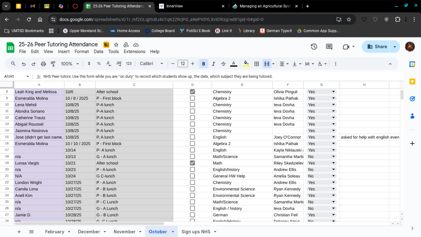Open the Calibri font dropdown
The width and height of the screenshot is (421, 237).
[x=151, y=64]
